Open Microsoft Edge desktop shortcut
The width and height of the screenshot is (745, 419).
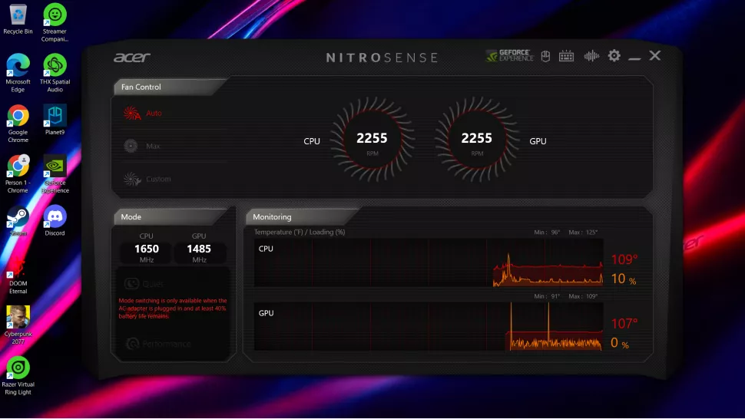coord(18,73)
